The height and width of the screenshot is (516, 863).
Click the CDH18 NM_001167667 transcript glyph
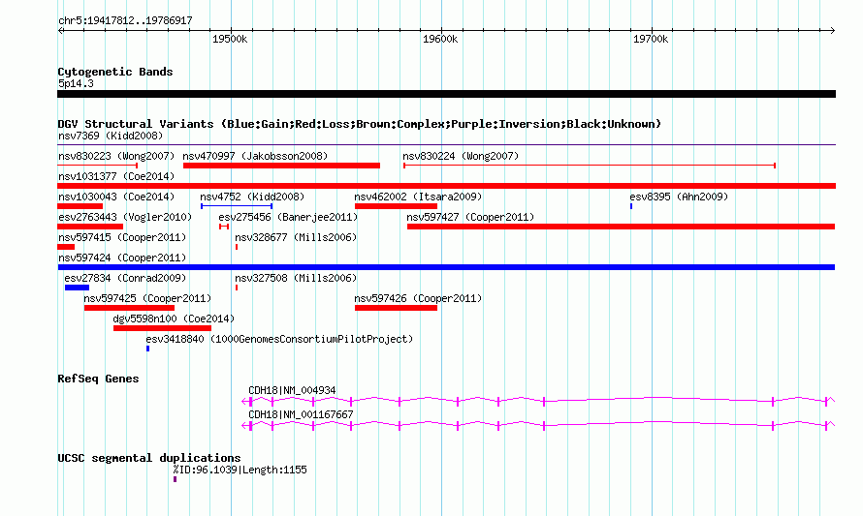coord(538,425)
